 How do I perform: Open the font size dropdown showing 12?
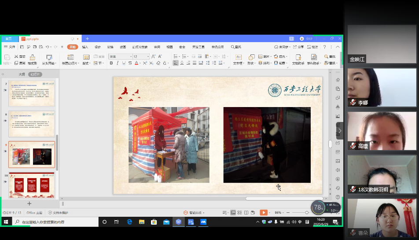coord(148,57)
